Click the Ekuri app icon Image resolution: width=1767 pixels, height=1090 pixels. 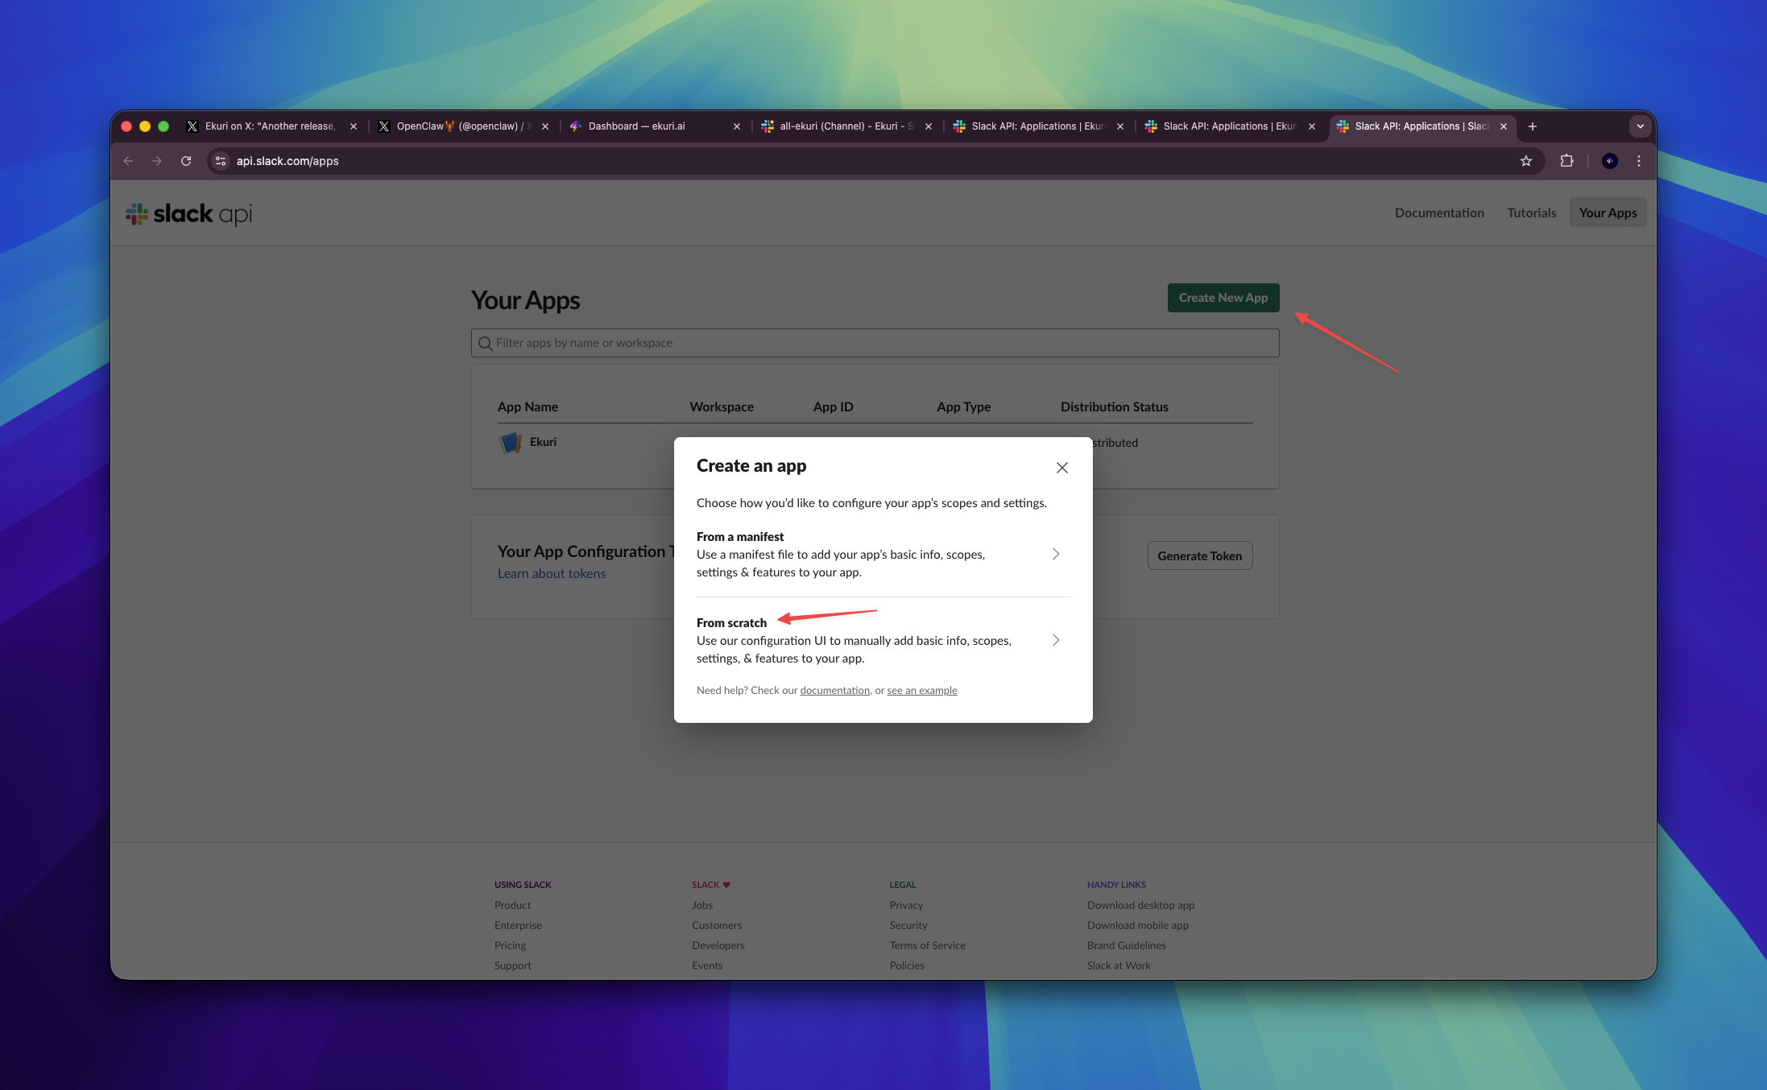510,442
